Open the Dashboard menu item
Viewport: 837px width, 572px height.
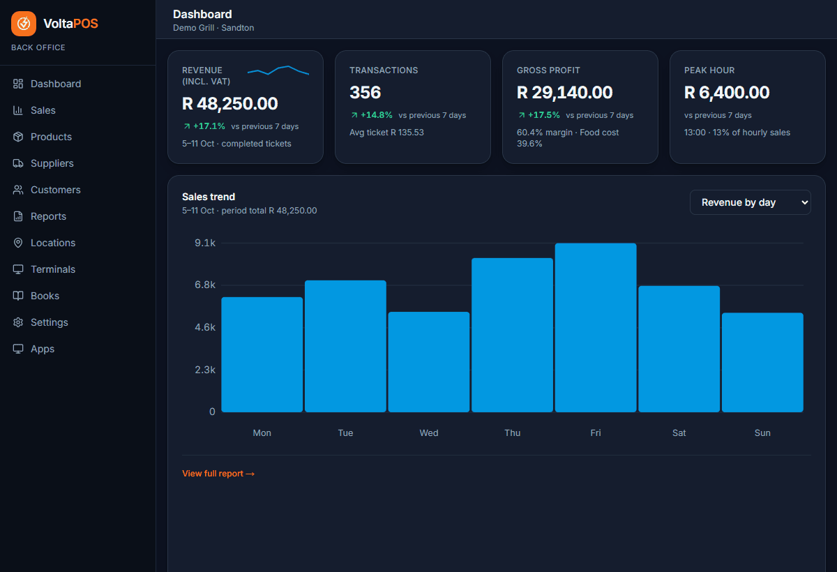(77, 84)
